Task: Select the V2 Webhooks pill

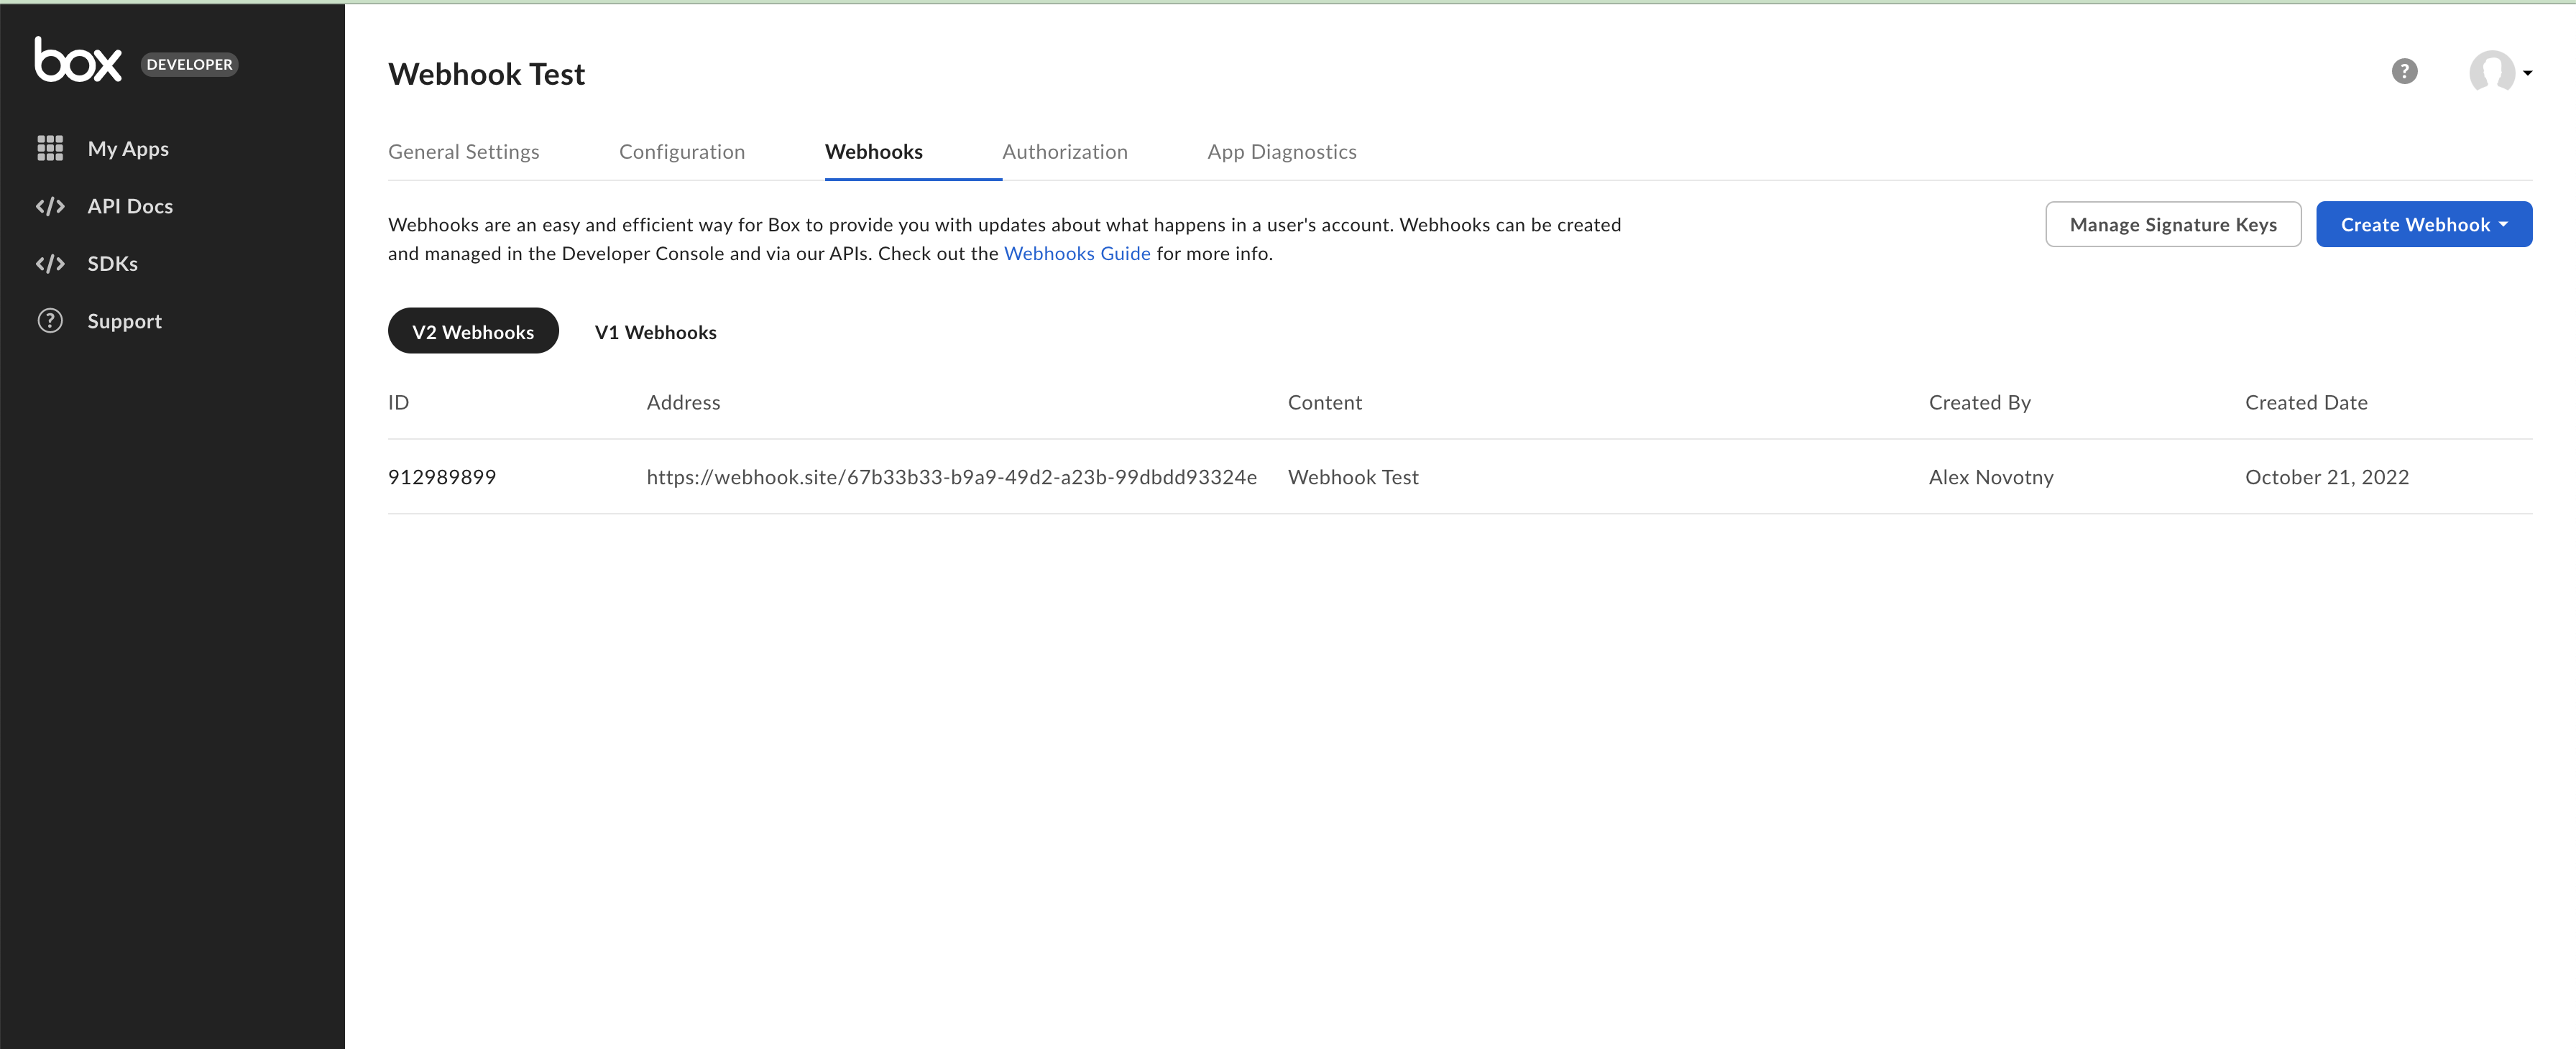Action: pyautogui.click(x=472, y=330)
